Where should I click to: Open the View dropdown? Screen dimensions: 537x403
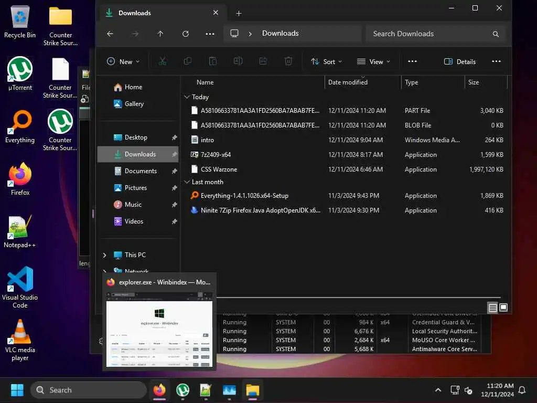tap(373, 61)
